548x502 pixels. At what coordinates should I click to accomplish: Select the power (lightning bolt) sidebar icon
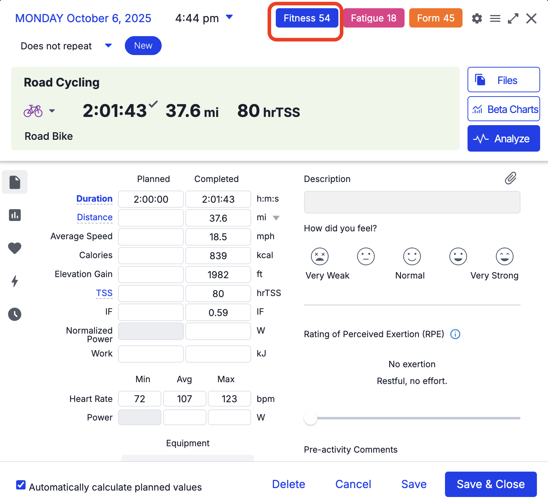pos(15,281)
